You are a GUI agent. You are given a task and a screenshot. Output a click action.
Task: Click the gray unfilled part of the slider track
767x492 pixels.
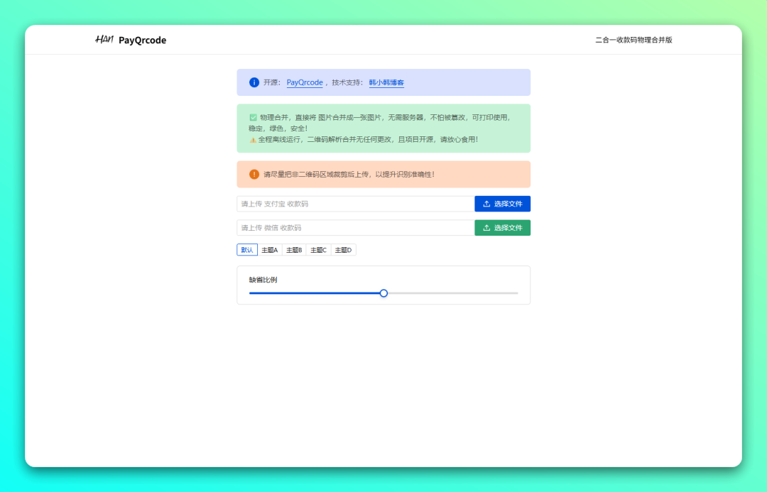(455, 293)
